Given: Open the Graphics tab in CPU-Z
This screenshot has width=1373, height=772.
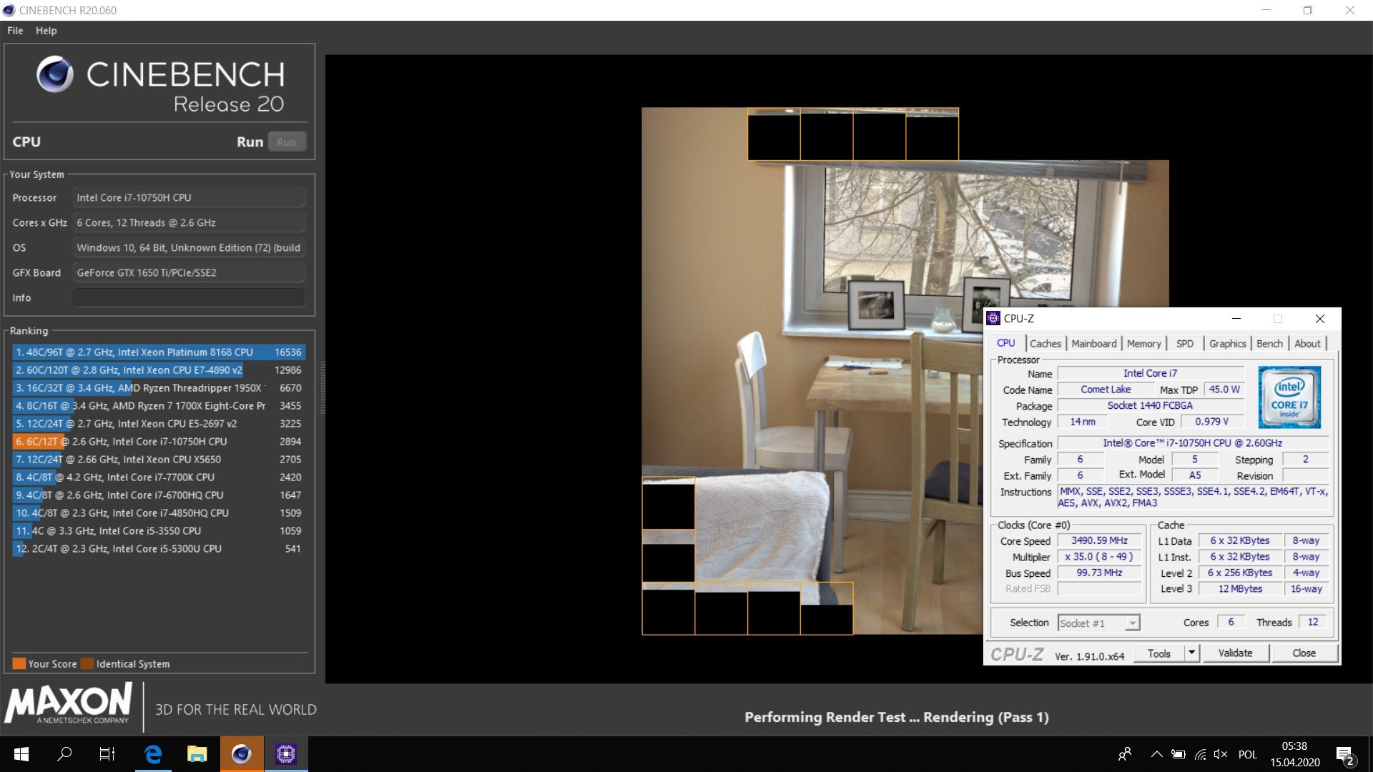Looking at the screenshot, I should pos(1227,343).
